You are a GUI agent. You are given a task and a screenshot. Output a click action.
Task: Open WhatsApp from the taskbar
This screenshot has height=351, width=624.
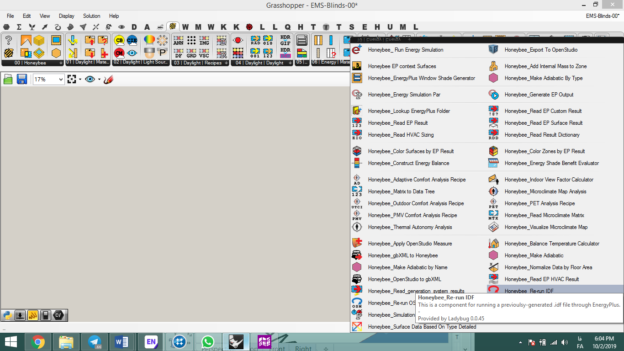[208, 342]
